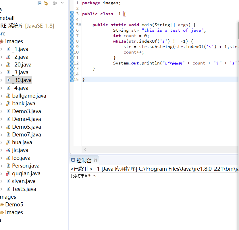Screen dimensions: 239x230
Task: Expand the _2.java tree node
Action: [x=1, y=57]
